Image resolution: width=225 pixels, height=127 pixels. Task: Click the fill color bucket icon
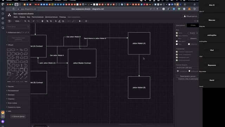56,21
